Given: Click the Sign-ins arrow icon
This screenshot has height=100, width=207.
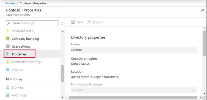Looking at the screenshot, I should [x=8, y=87].
